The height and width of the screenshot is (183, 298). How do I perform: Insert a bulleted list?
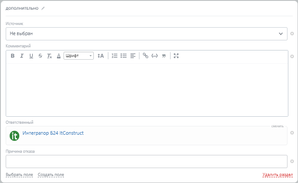click(x=124, y=56)
